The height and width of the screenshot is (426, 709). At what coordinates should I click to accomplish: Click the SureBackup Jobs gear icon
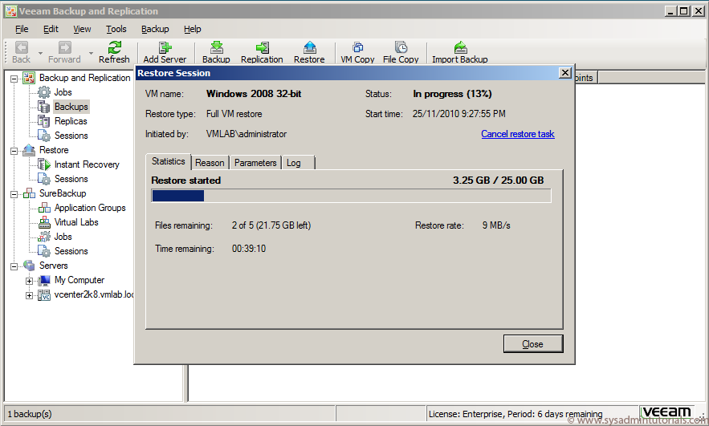pos(44,237)
